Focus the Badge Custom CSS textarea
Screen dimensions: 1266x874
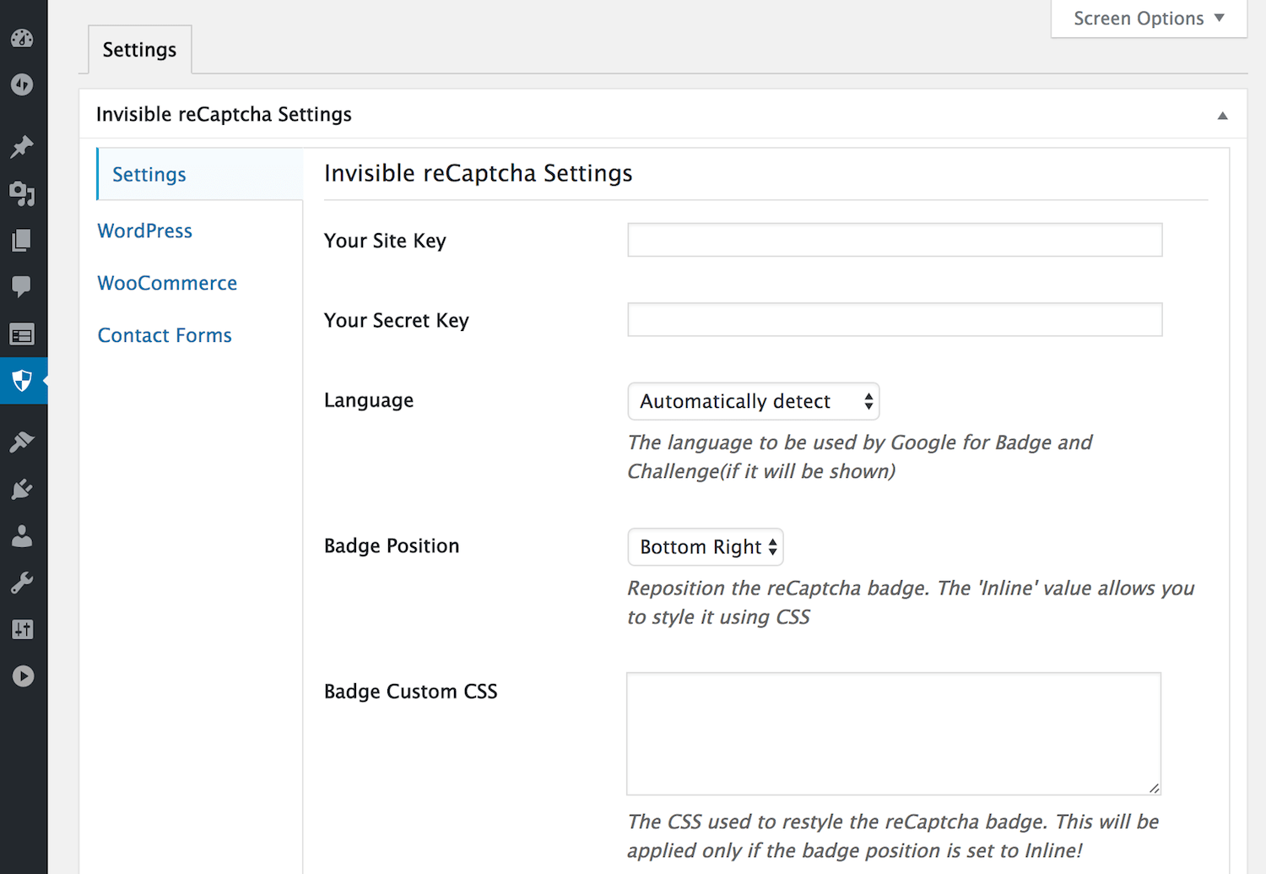click(893, 733)
